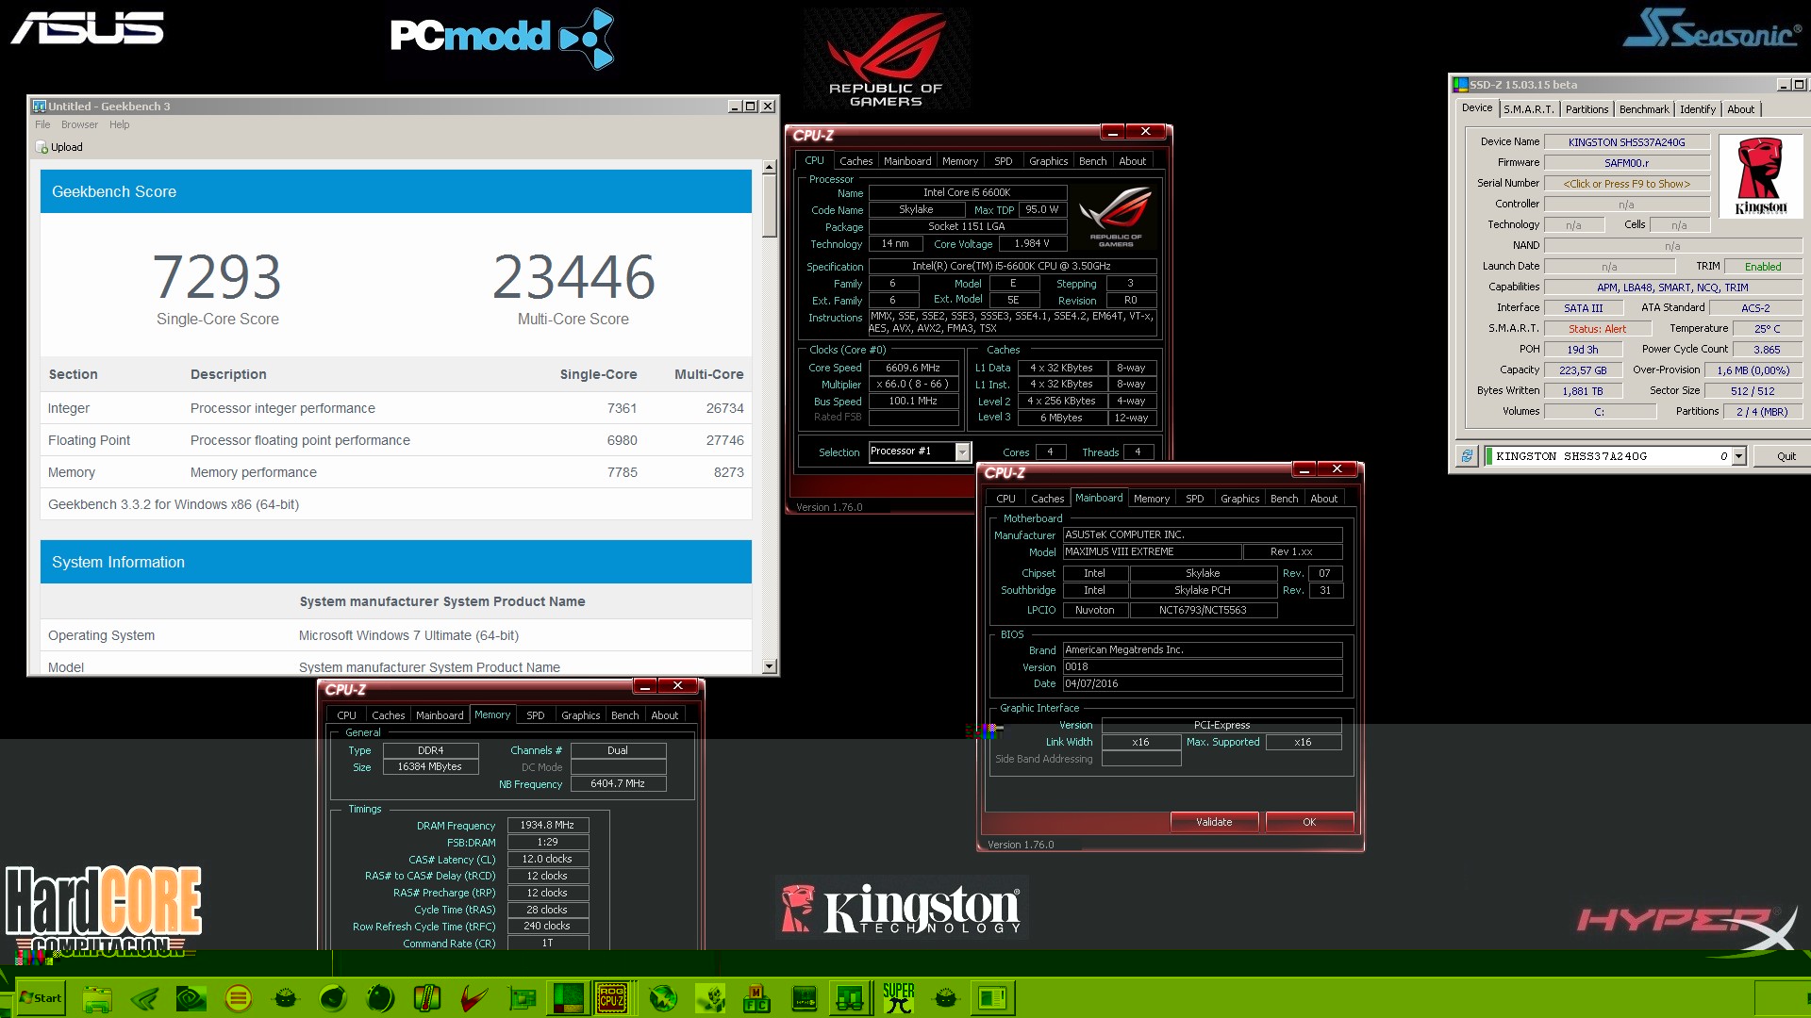Open Graphics tab in Memory CPU-Z window
Image resolution: width=1811 pixels, height=1018 pixels.
click(x=580, y=715)
